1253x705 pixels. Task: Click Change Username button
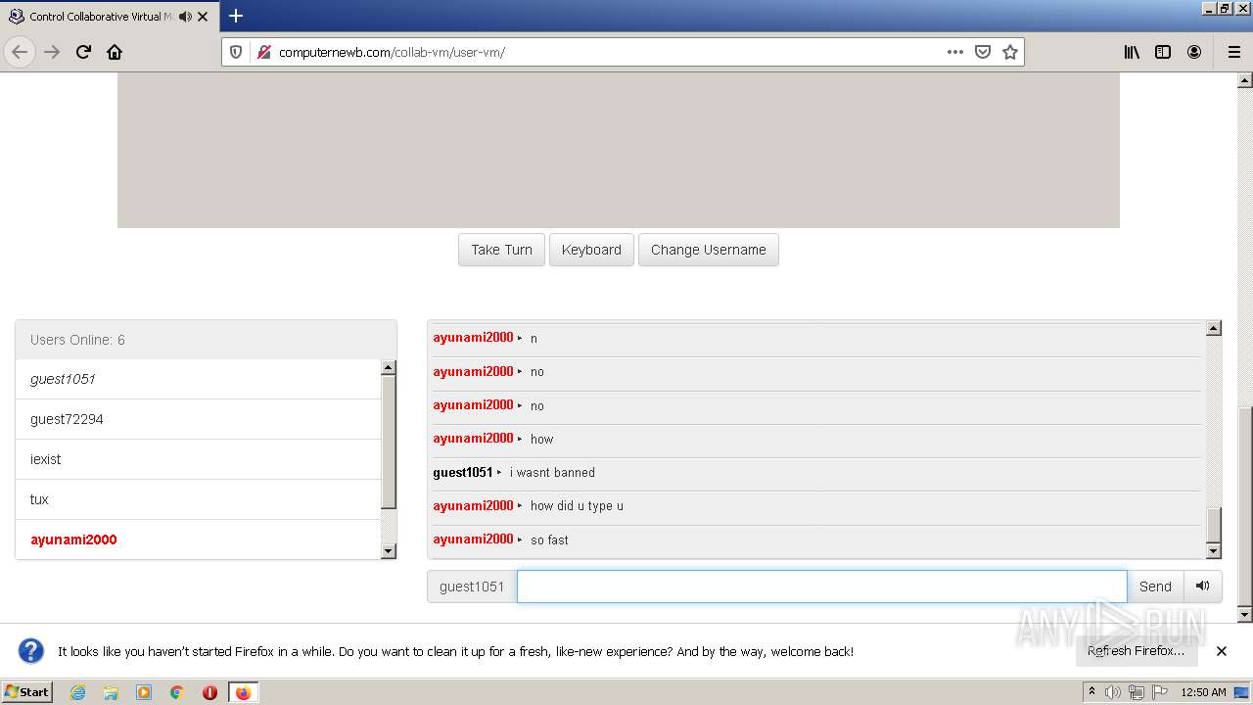point(709,250)
